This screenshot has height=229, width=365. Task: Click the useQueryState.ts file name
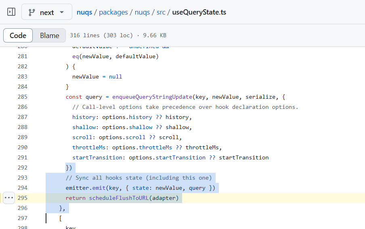click(x=199, y=12)
